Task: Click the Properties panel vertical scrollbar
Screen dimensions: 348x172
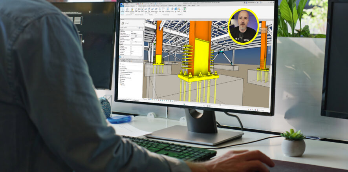Action: (x=143, y=36)
